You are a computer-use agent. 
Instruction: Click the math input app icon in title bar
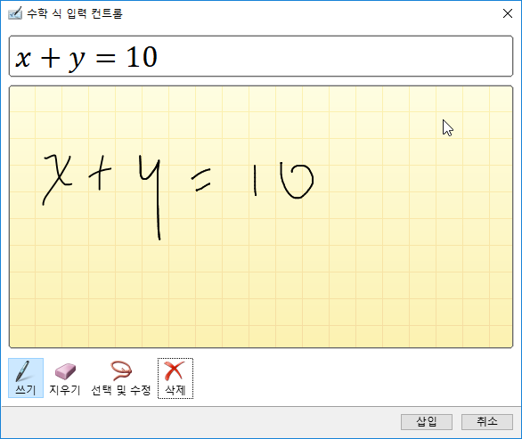[15, 13]
